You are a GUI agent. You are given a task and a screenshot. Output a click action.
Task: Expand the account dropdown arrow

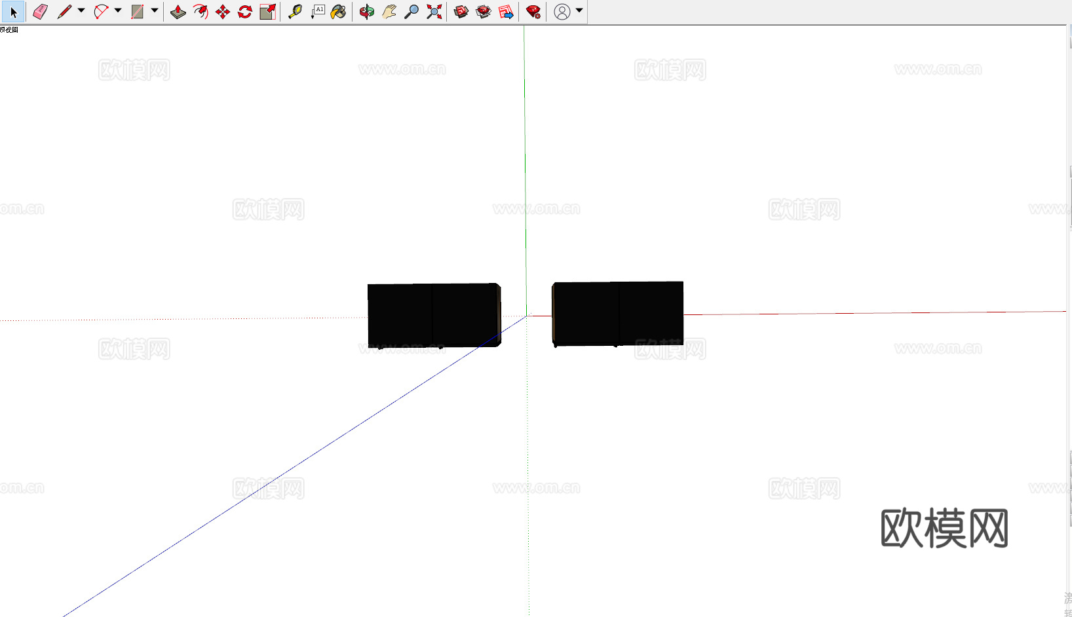click(x=579, y=10)
